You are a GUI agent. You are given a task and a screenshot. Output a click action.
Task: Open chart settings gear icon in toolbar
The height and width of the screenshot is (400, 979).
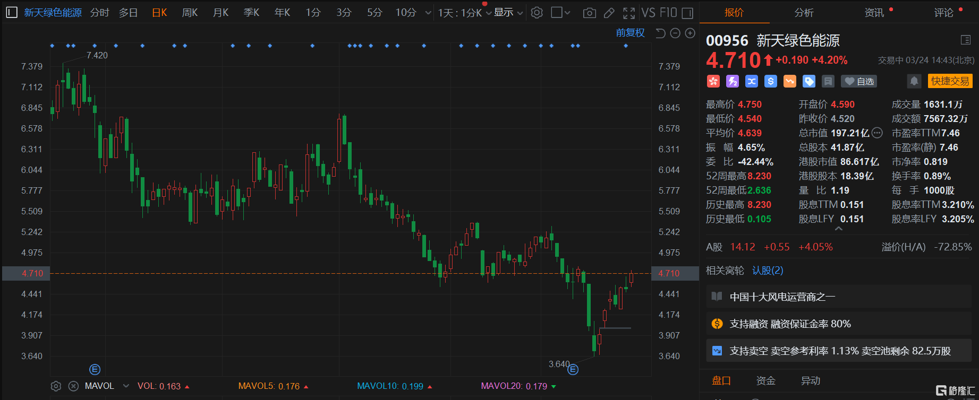click(537, 12)
